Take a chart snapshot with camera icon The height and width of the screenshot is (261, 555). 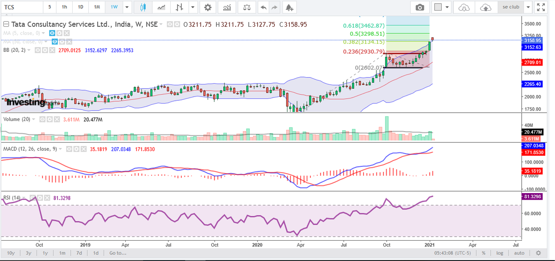click(x=419, y=7)
